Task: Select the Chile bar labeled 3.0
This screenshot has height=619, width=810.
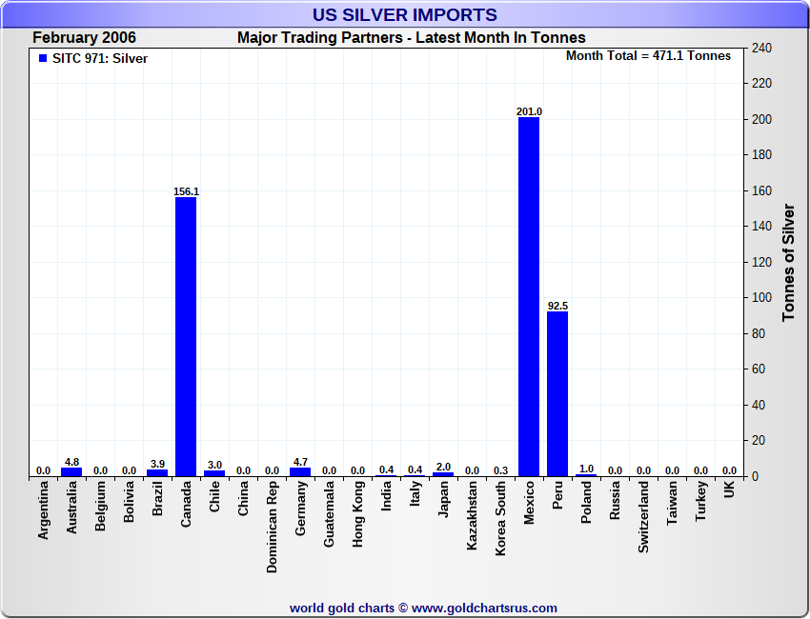Action: (214, 473)
